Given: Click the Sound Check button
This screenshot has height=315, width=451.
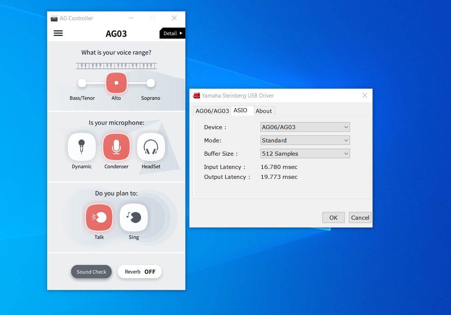Looking at the screenshot, I should pyautogui.click(x=91, y=272).
